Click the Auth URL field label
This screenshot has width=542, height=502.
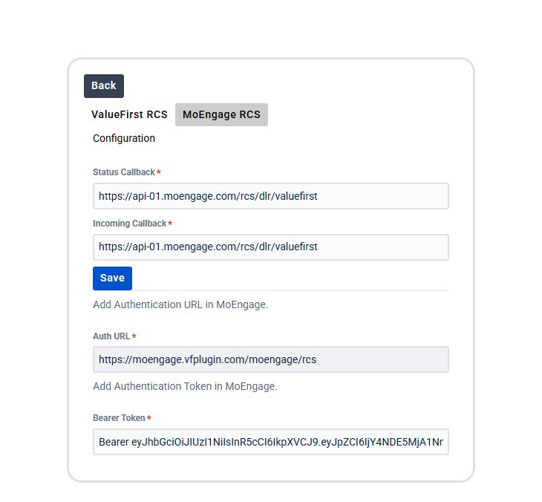coord(111,336)
